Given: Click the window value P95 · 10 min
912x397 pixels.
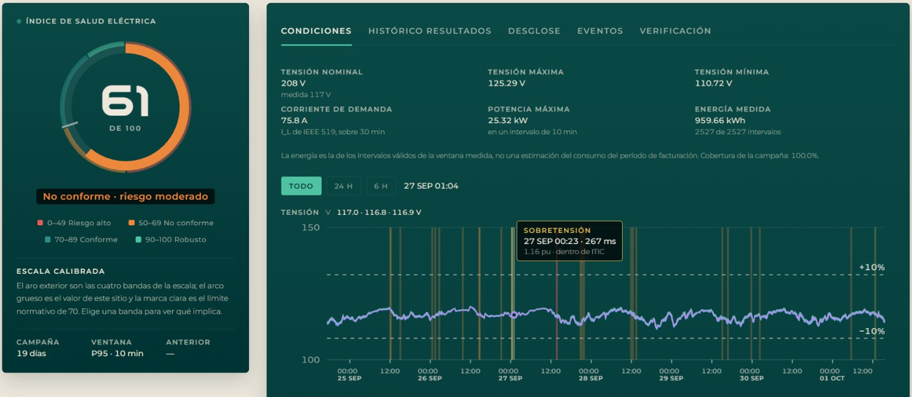Looking at the screenshot, I should [x=117, y=353].
